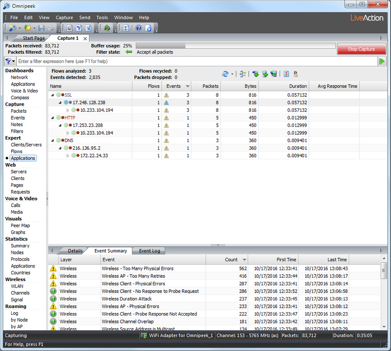Click the options list toolbar icon

(126, 28)
